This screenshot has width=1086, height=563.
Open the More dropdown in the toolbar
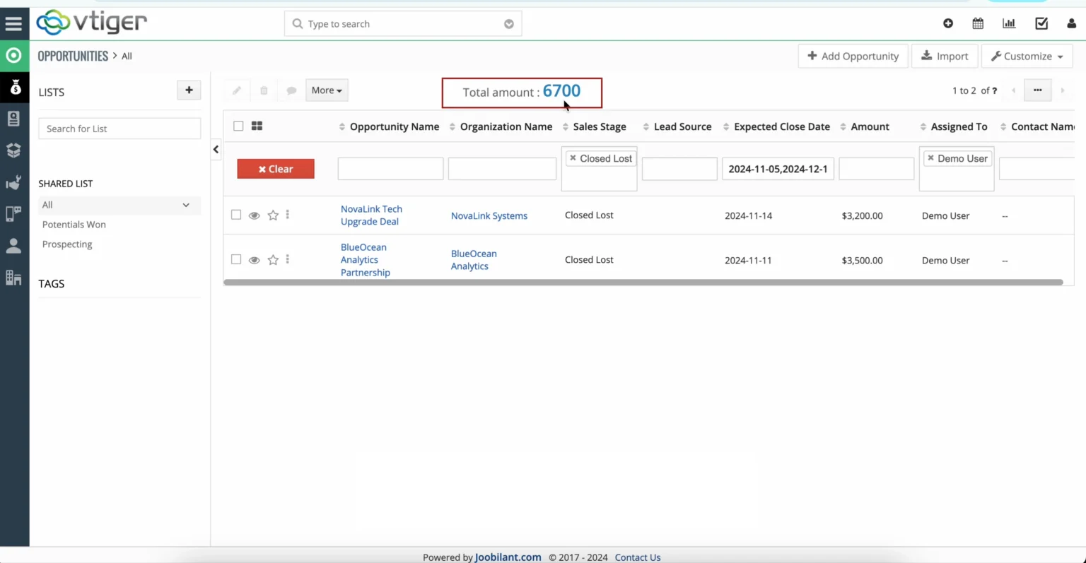326,90
